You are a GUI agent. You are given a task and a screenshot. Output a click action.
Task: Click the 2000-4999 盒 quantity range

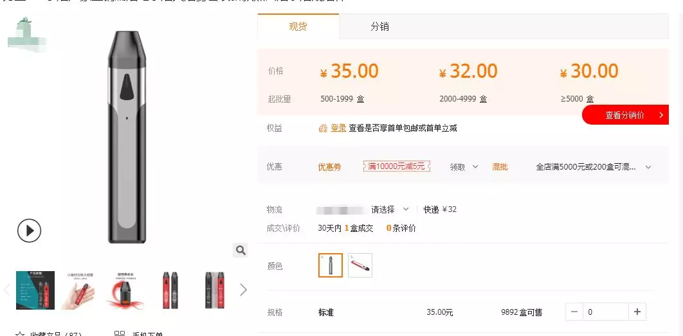coord(463,99)
